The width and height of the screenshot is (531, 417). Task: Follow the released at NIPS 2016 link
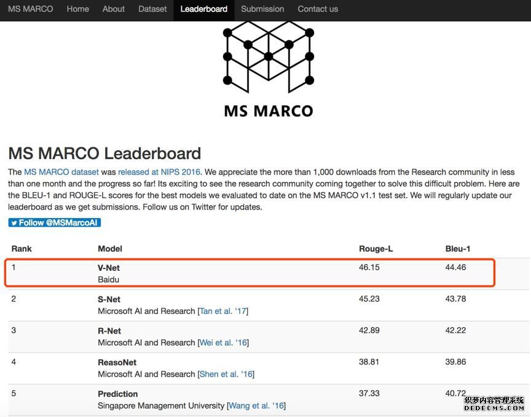point(159,172)
